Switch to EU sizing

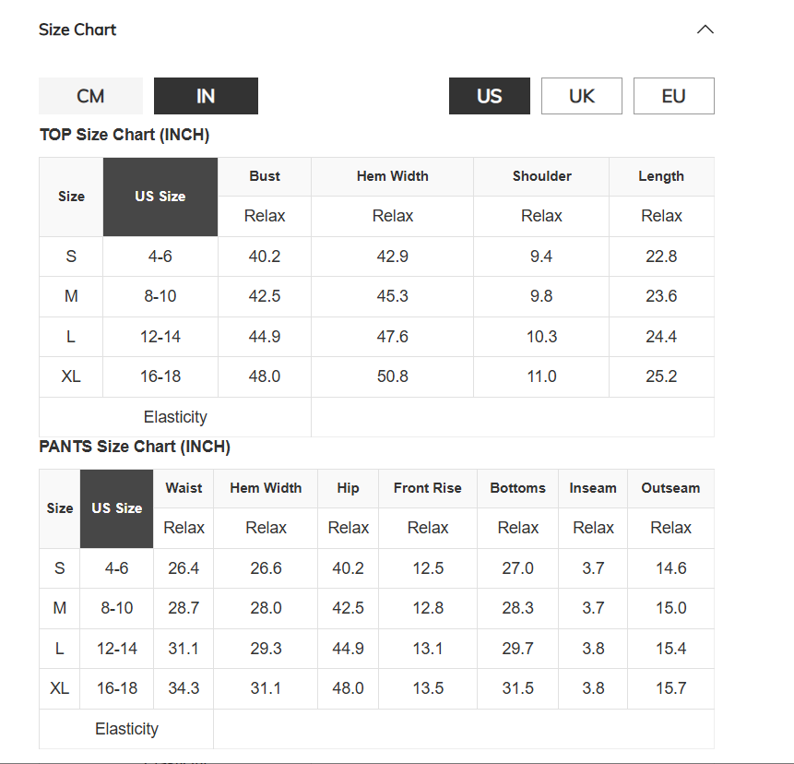(x=673, y=96)
